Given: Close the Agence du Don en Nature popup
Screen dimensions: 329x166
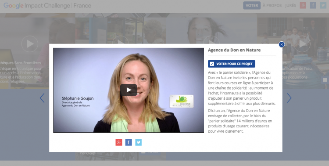Looking at the screenshot, I should [282, 44].
